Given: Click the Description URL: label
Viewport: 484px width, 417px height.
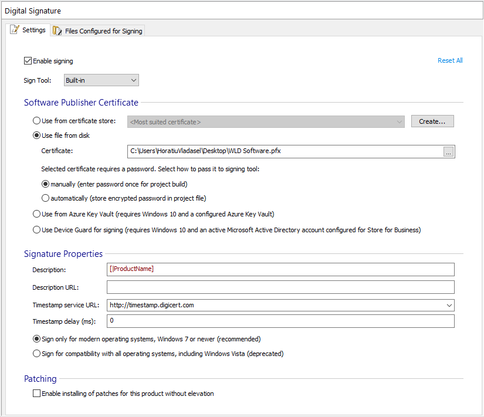Looking at the screenshot, I should click(x=56, y=287).
